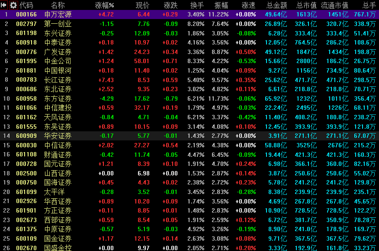
Task: Click stock code 000166
Action: pos(26,15)
